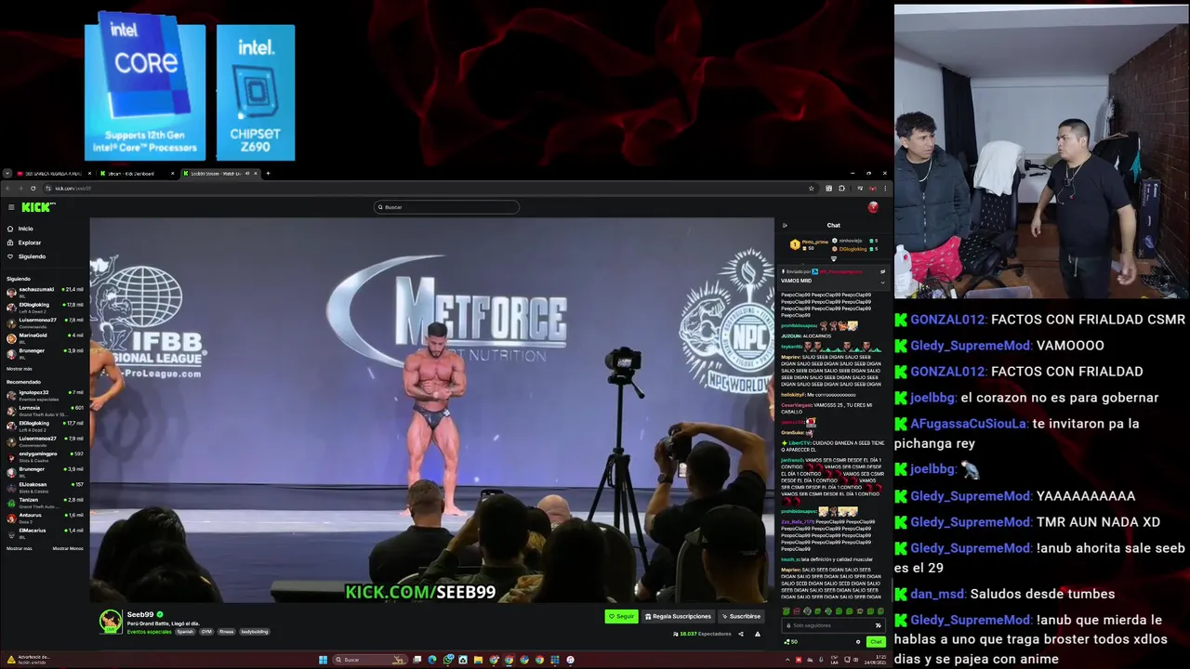Image resolution: width=1190 pixels, height=669 pixels.
Task: Open Brunenger channel under Siguiendo
Action: [x=45, y=353]
